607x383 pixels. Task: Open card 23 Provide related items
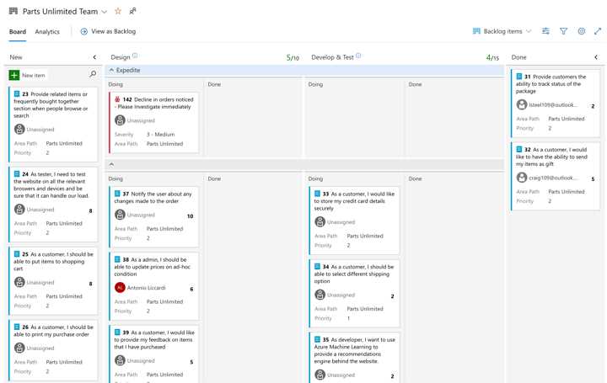[x=51, y=104]
